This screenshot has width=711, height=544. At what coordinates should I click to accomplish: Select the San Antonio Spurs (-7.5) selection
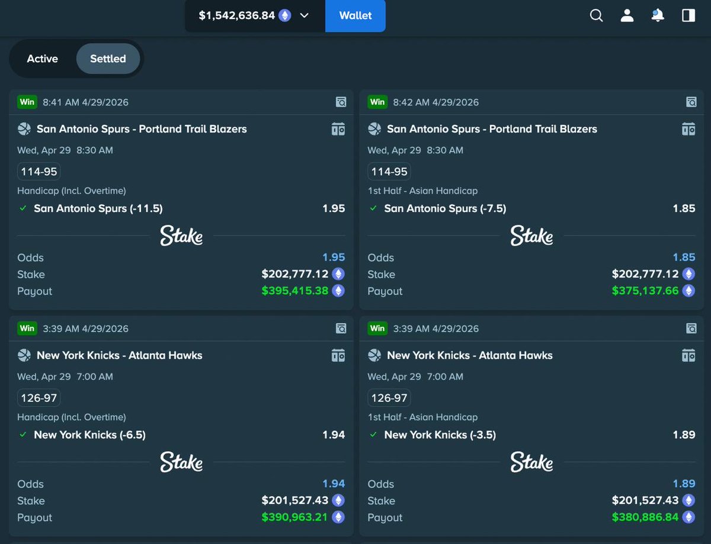[x=446, y=208]
